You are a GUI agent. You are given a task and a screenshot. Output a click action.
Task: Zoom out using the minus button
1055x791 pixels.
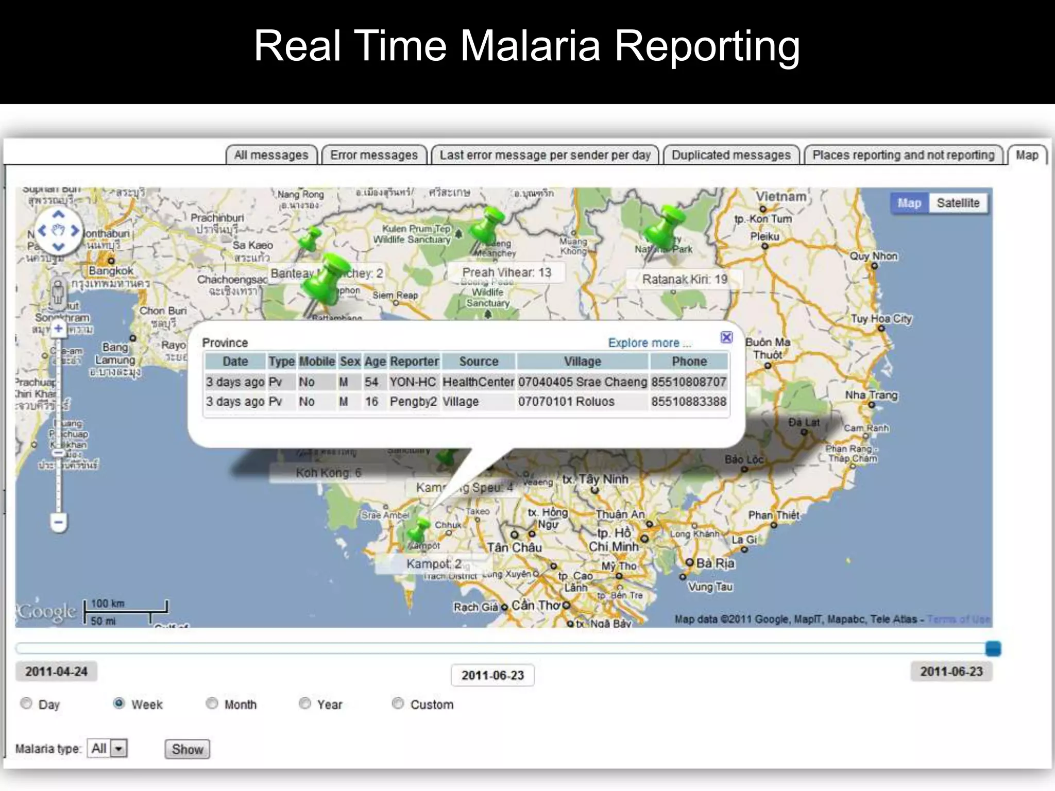click(x=59, y=522)
